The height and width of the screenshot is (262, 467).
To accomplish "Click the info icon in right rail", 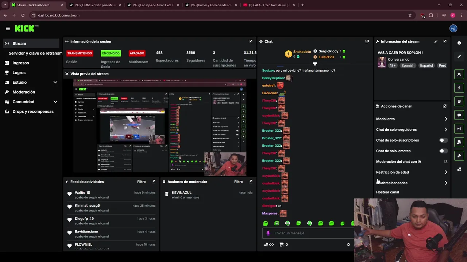I will coord(459,43).
